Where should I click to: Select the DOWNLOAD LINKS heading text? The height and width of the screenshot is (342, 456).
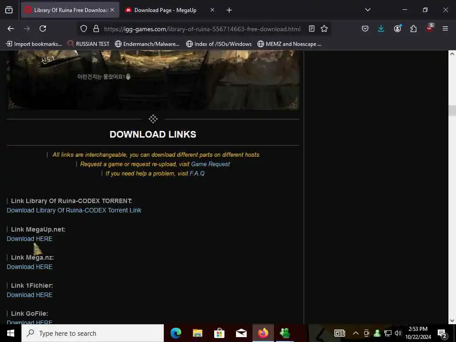153,134
